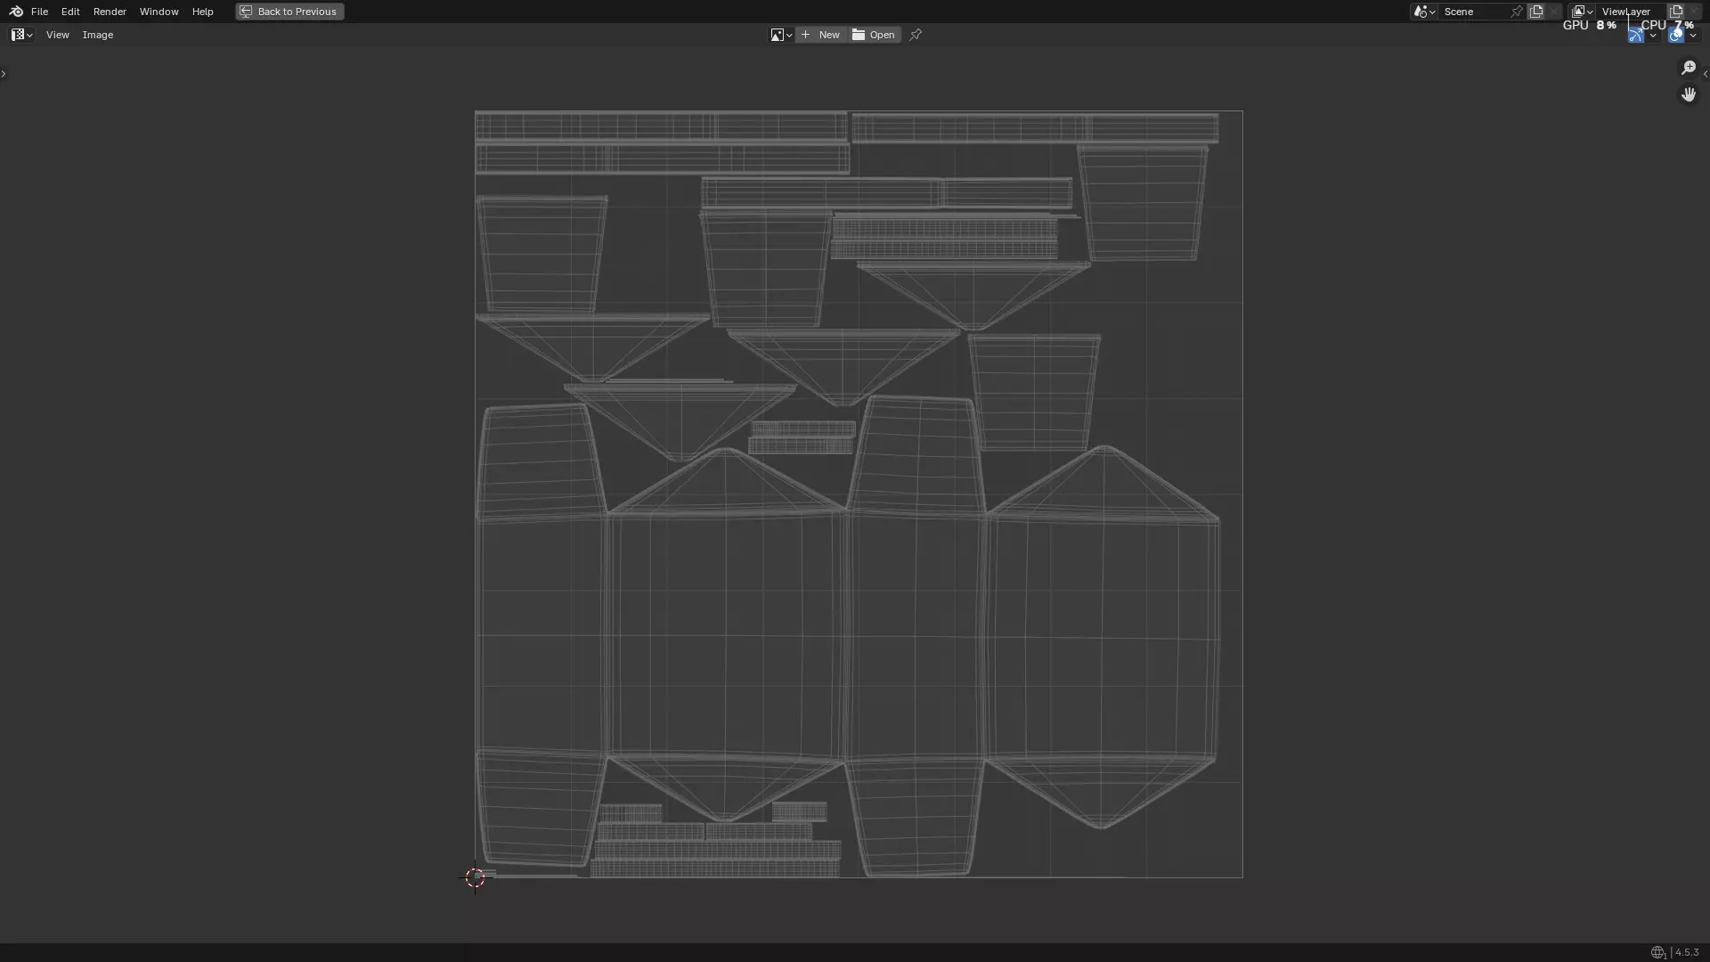Click the new scene copy icon
This screenshot has height=962, width=1710.
point(1536,12)
